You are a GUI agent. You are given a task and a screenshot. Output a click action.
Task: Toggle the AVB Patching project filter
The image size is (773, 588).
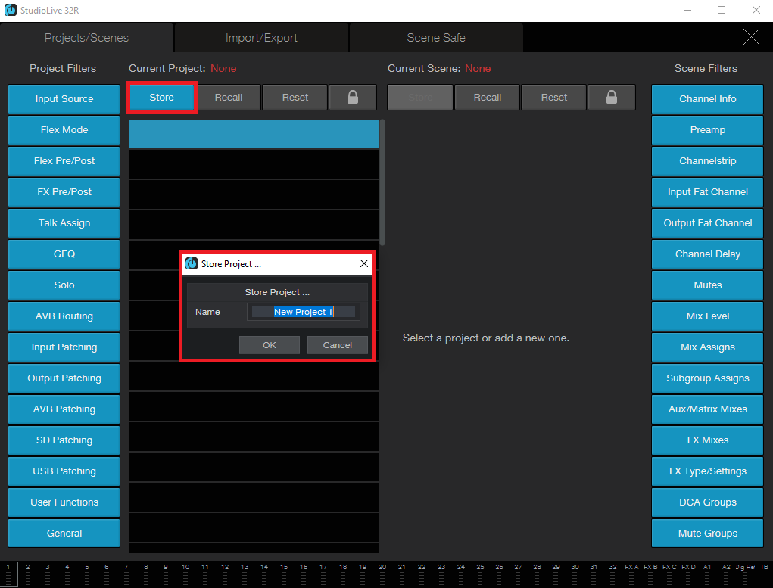pyautogui.click(x=64, y=409)
